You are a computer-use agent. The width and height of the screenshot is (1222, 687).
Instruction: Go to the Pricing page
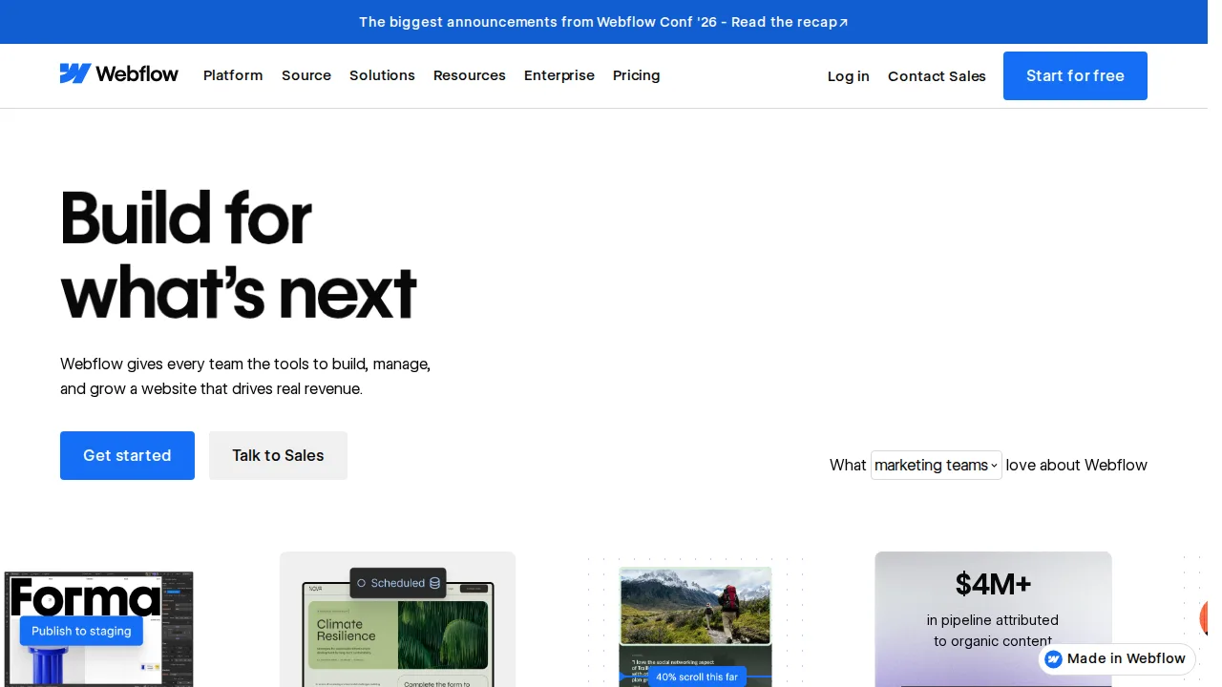tap(637, 75)
